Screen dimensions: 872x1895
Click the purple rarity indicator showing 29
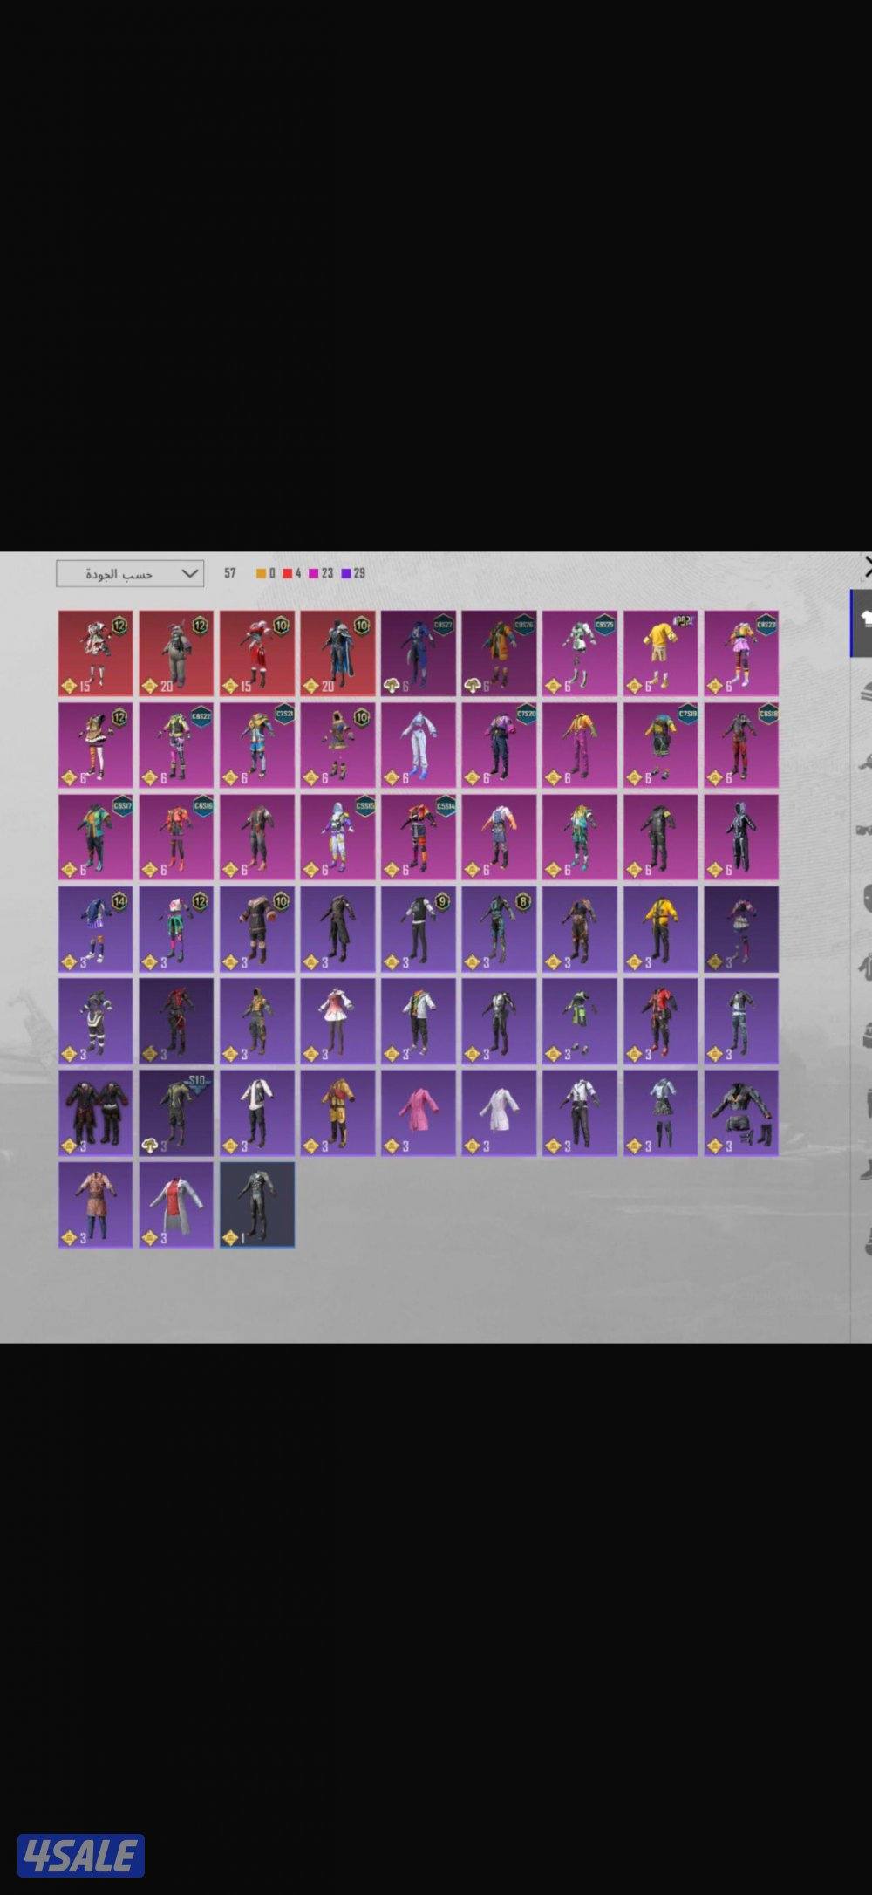353,573
